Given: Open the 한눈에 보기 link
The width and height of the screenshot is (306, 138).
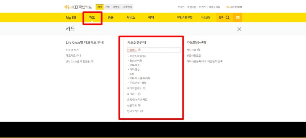Looking at the screenshot, I should (72, 50).
